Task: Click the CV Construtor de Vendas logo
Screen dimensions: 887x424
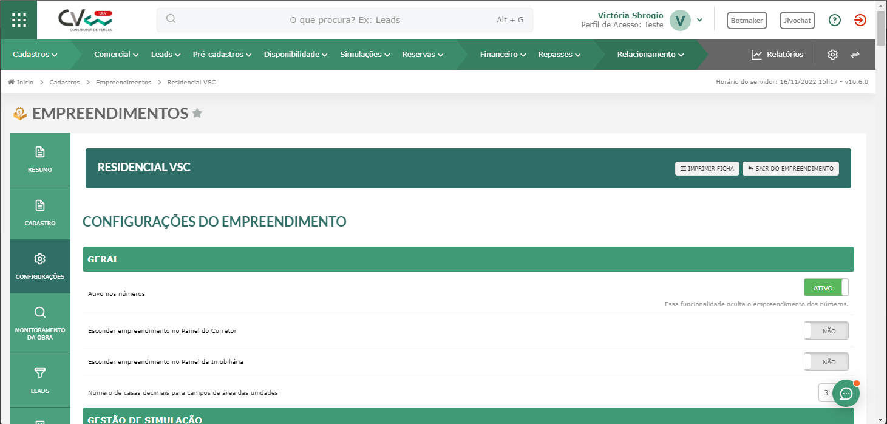Action: tap(86, 20)
